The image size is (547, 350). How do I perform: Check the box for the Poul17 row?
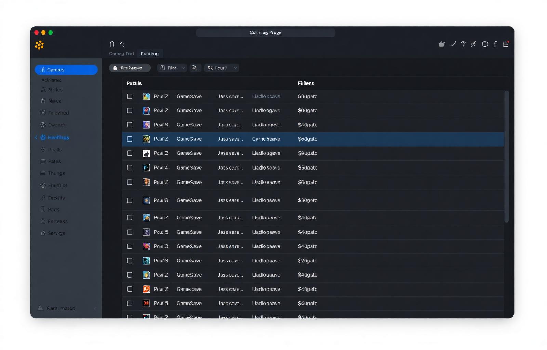[x=130, y=217]
